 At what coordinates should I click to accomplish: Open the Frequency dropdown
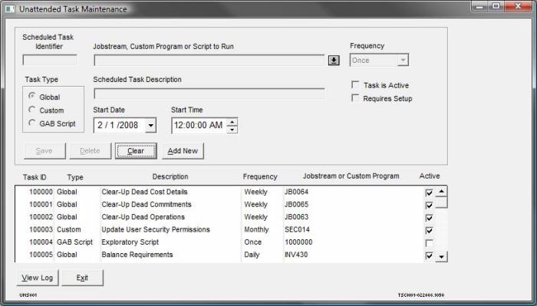[403, 61]
